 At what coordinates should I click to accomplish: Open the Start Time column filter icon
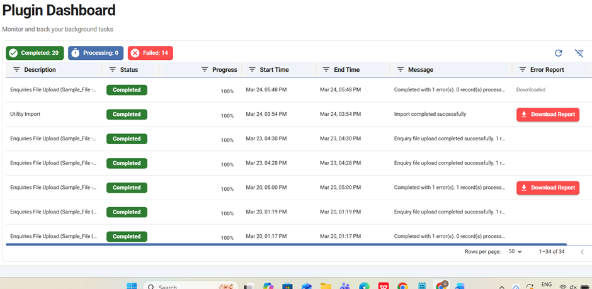coord(252,70)
